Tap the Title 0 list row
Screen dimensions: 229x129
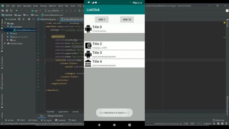tap(114, 29)
